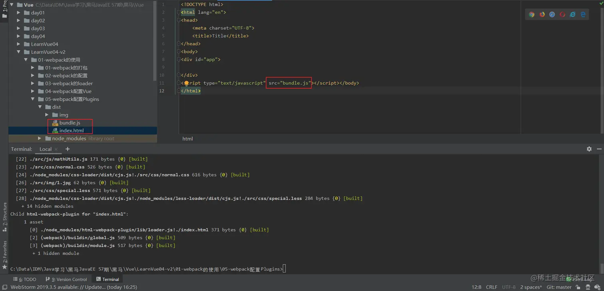Toggle read-only lock icon in status bar
Screen dimensions: 604x291
(x=578, y=287)
